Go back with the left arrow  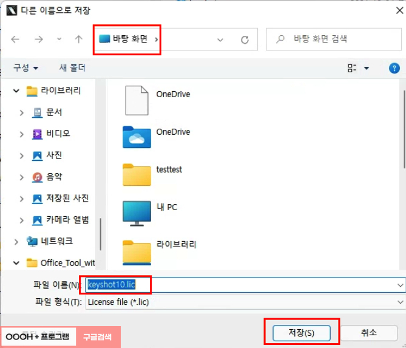(x=15, y=39)
